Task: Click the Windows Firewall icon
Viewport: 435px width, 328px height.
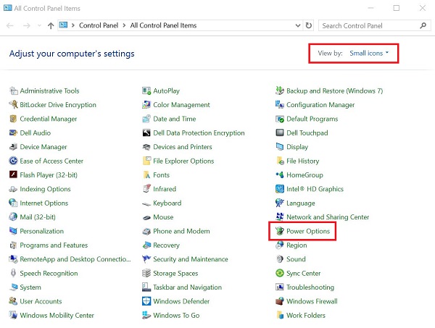Action: tap(279, 302)
